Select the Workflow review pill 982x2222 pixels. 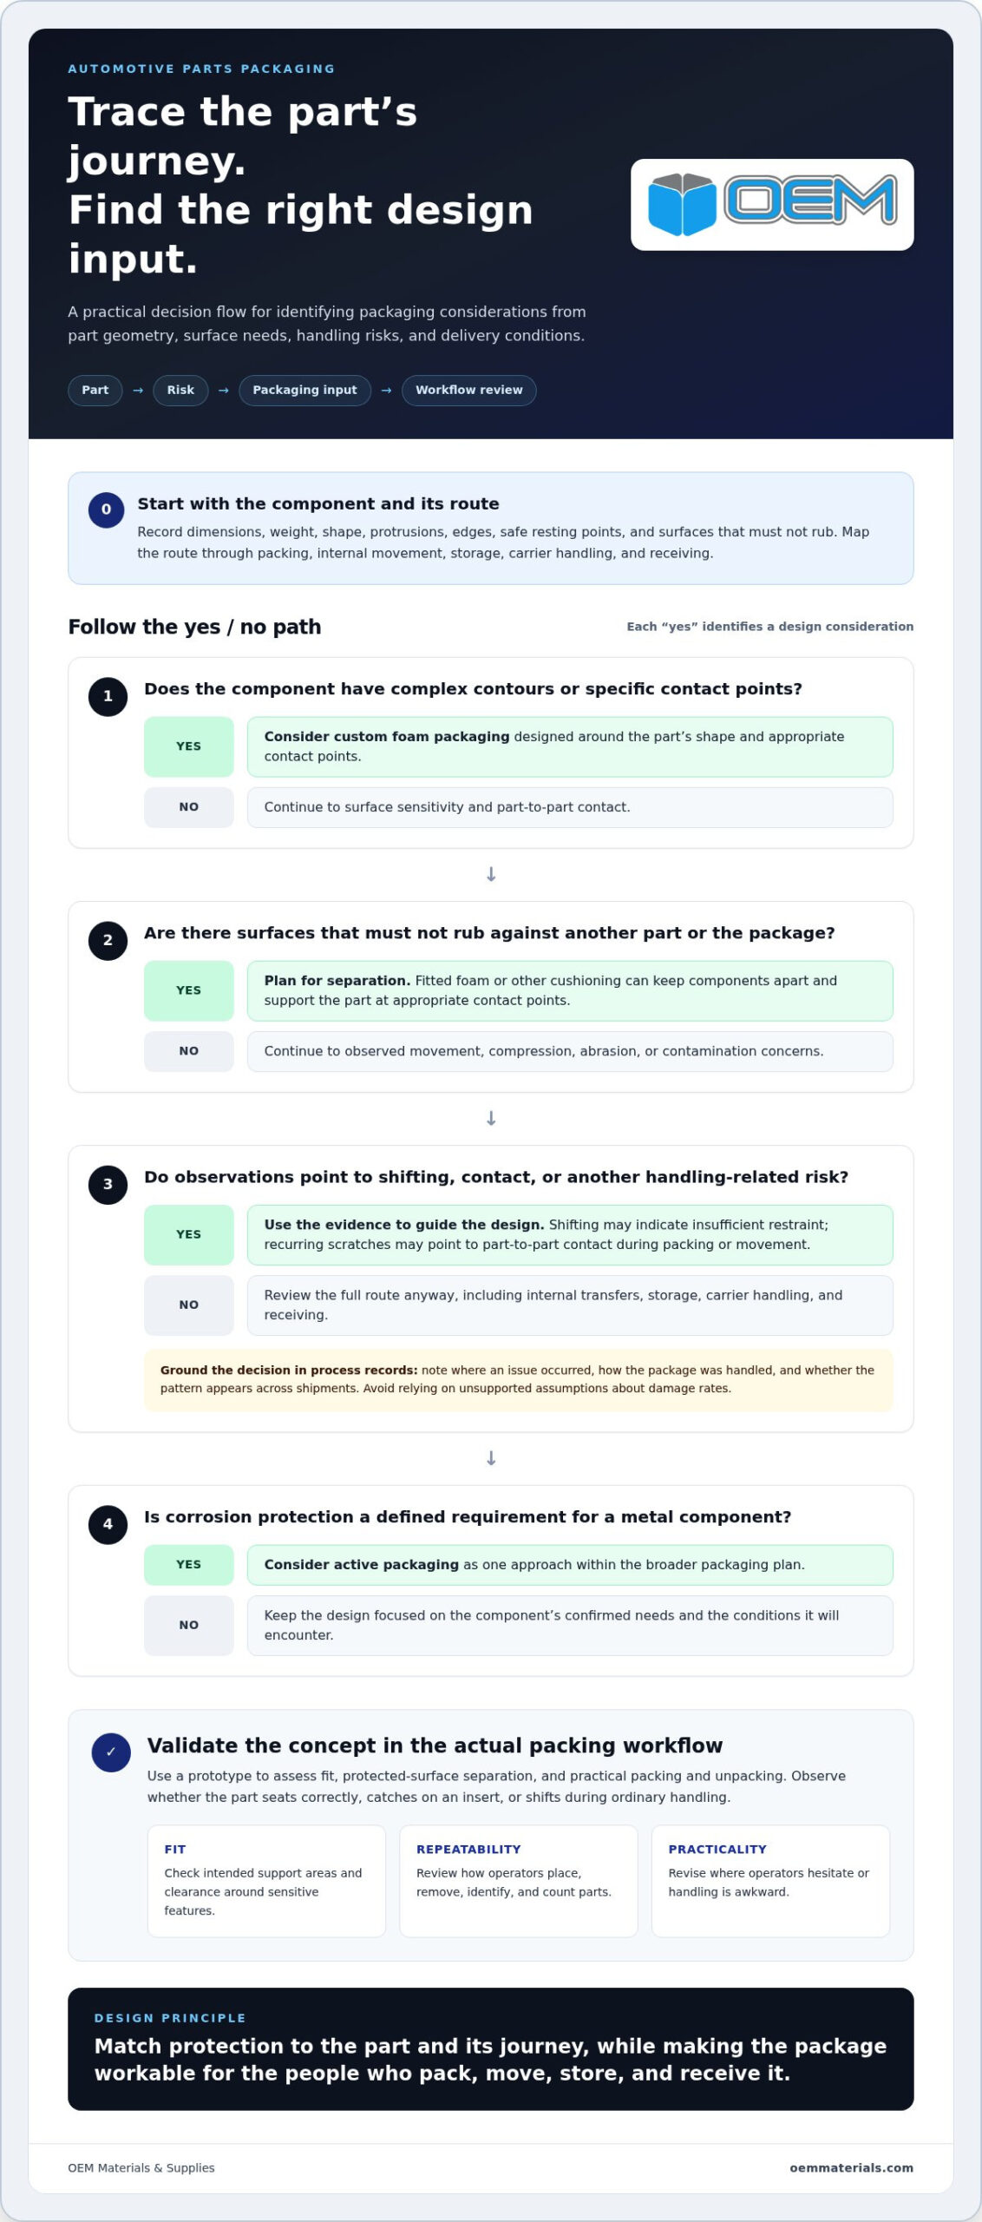coord(469,391)
